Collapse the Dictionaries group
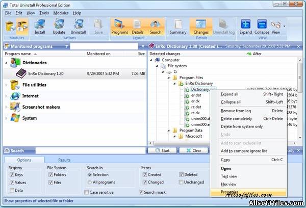The width and height of the screenshot is (306, 208). pyautogui.click(x=6, y=63)
